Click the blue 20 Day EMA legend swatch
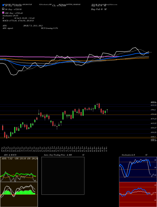This screenshot has width=157, height=207. [x=3, y=5]
